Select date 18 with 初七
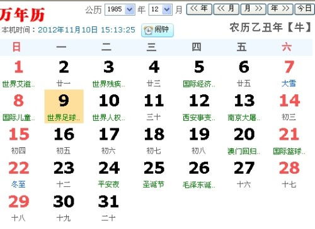315x229 pixels. 154,140
